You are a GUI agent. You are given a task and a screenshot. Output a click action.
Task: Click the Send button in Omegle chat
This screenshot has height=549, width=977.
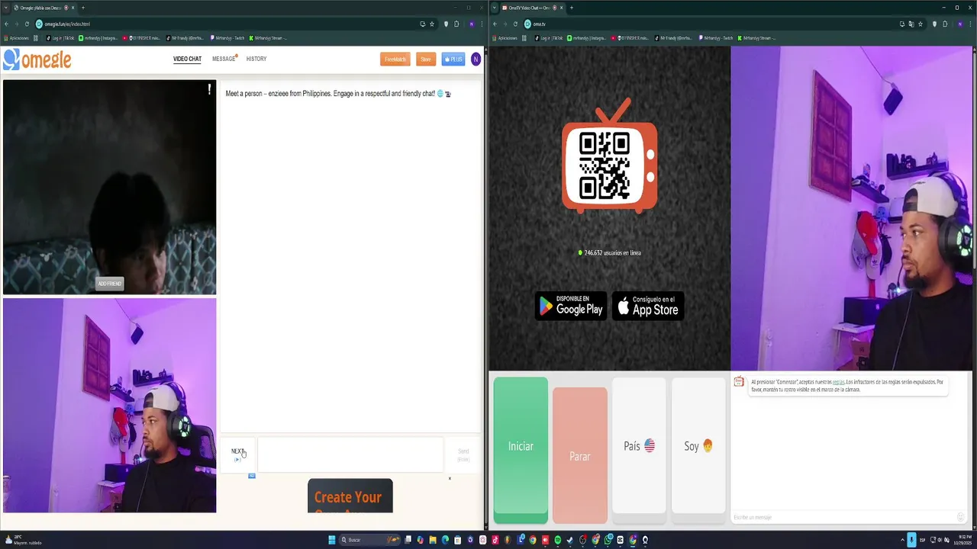tap(463, 454)
